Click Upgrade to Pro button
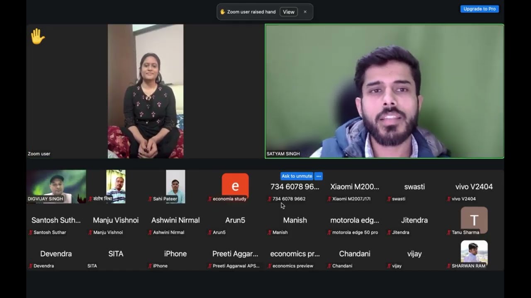This screenshot has height=298, width=531. pyautogui.click(x=480, y=9)
